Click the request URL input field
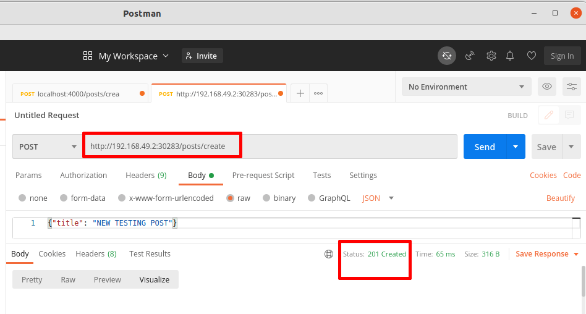This screenshot has width=586, height=314. [x=270, y=146]
